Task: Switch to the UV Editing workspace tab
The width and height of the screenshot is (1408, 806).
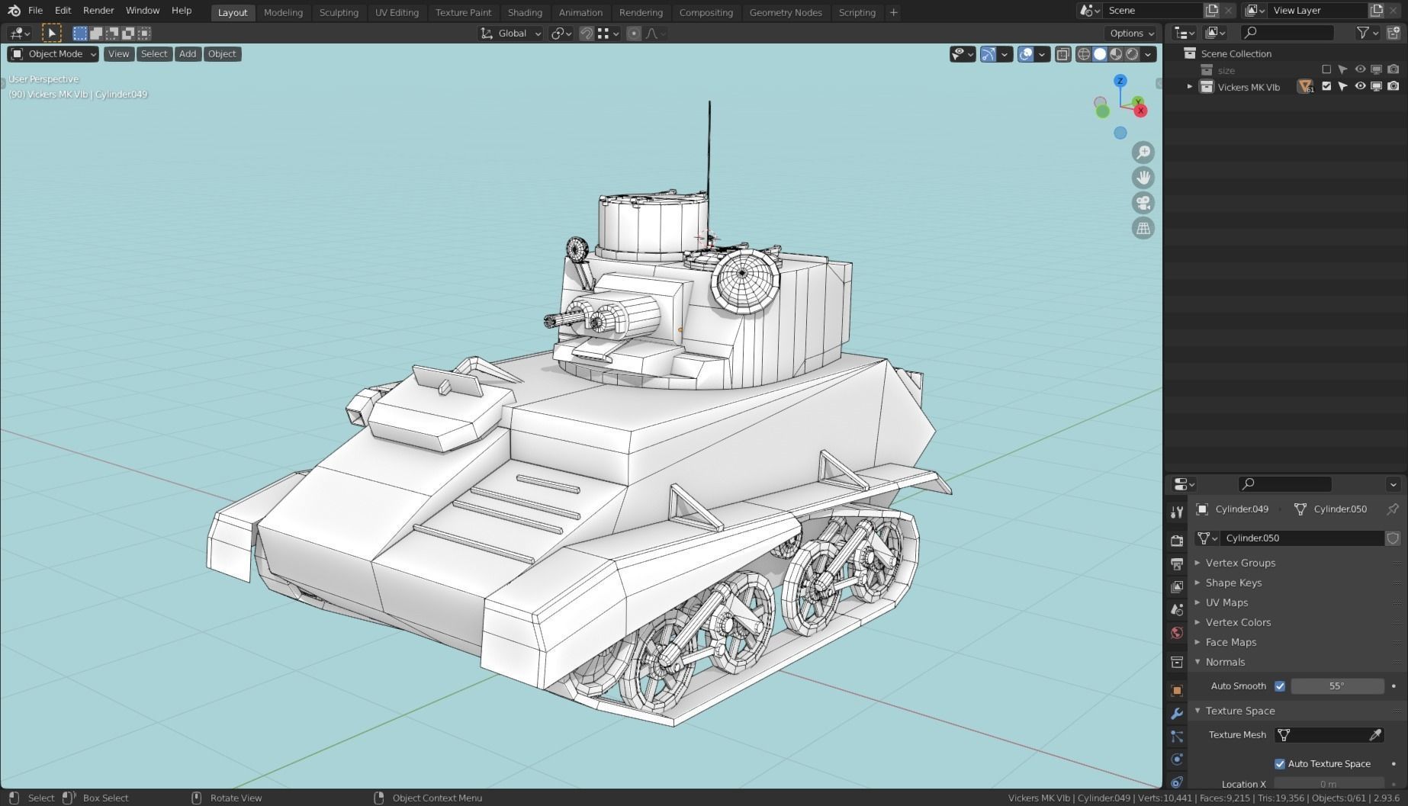Action: tap(397, 12)
